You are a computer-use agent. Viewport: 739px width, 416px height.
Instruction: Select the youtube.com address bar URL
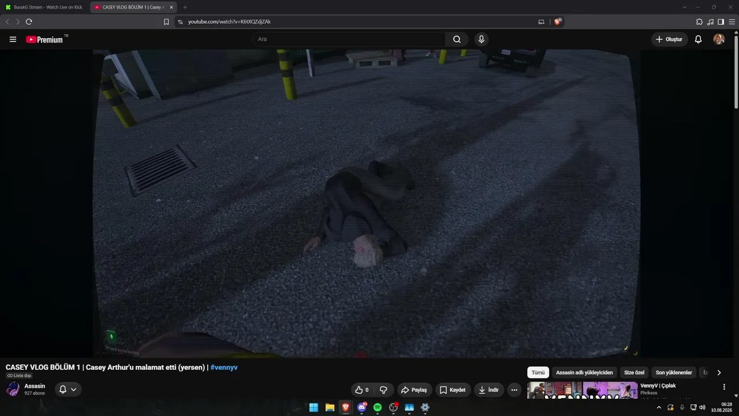pos(229,21)
